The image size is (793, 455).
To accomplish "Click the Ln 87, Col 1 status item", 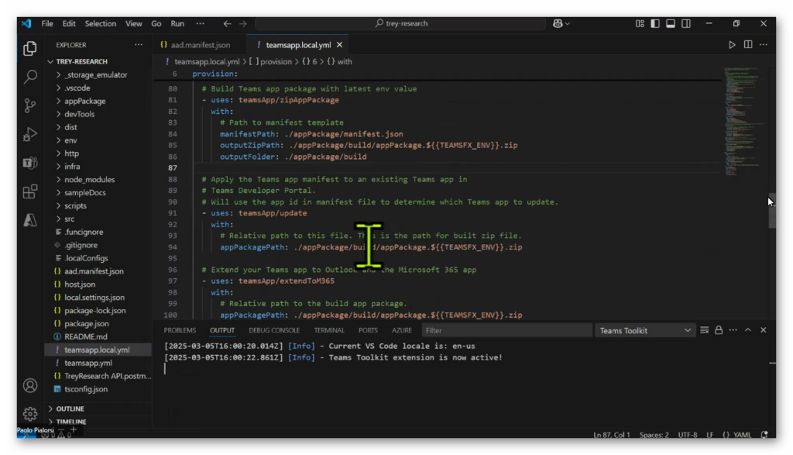I will pyautogui.click(x=612, y=435).
